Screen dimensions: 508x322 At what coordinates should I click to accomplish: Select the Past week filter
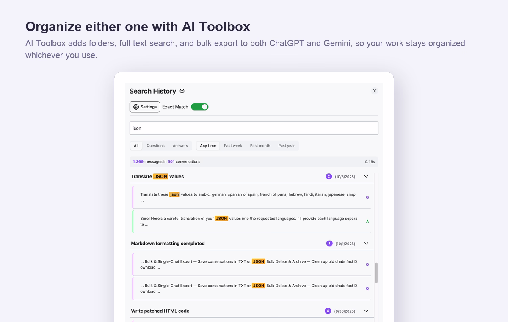tap(233, 146)
